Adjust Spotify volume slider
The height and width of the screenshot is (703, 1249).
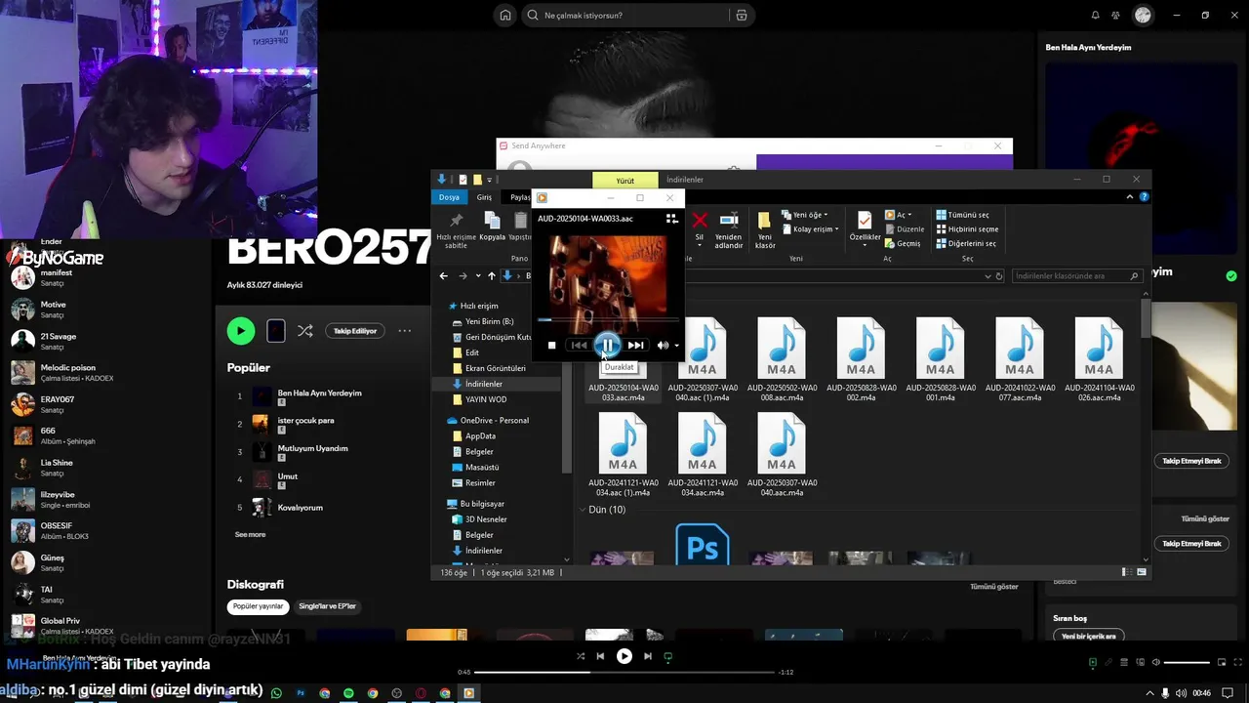pos(1188,663)
